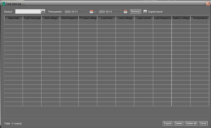Close the Fault data log window
The height and width of the screenshot is (128, 211).
click(x=208, y=4)
